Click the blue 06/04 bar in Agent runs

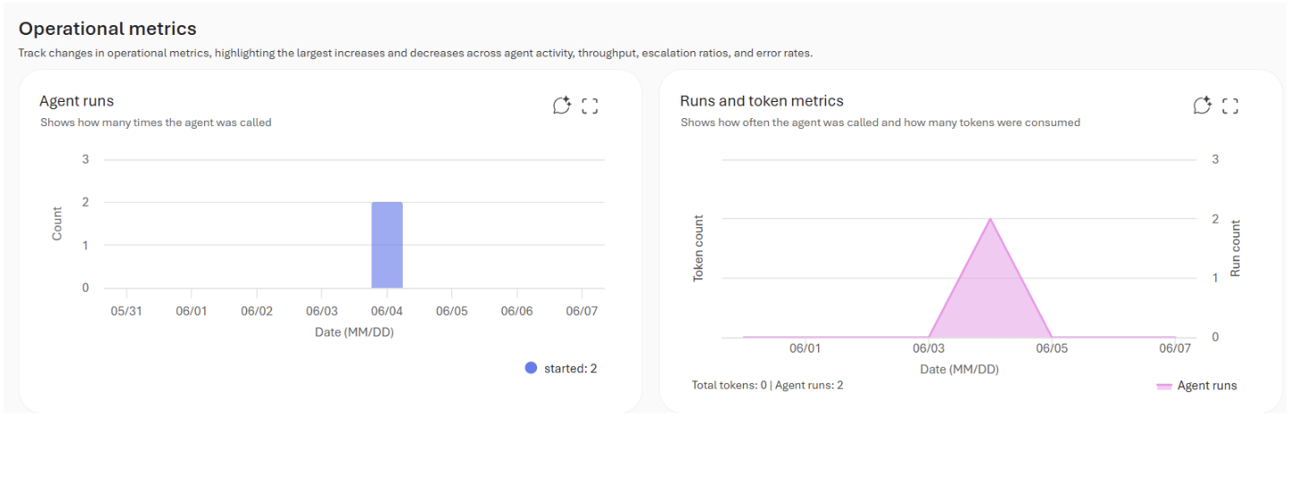[x=387, y=245]
